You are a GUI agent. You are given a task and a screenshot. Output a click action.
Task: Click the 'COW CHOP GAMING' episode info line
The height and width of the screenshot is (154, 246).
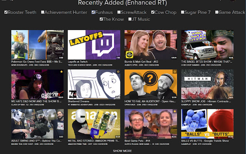click(x=201, y=65)
